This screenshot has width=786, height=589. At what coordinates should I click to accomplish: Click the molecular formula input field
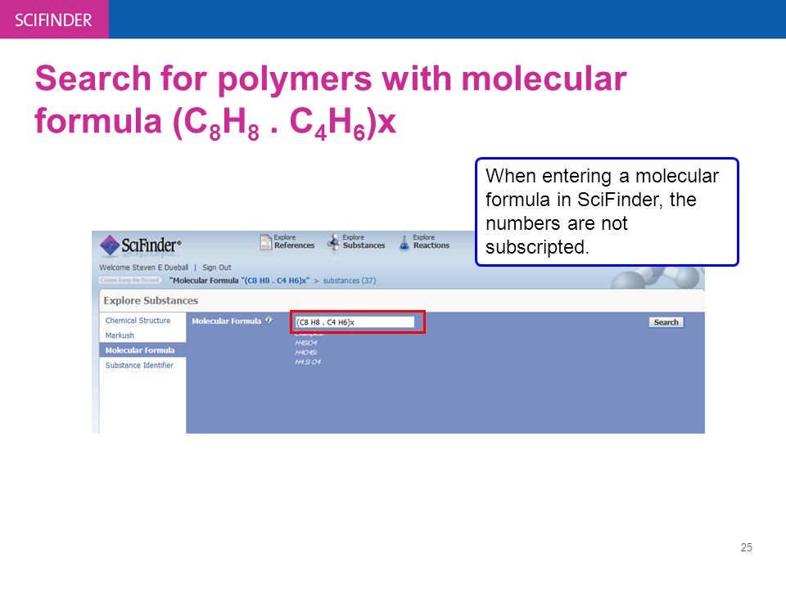tap(355, 322)
